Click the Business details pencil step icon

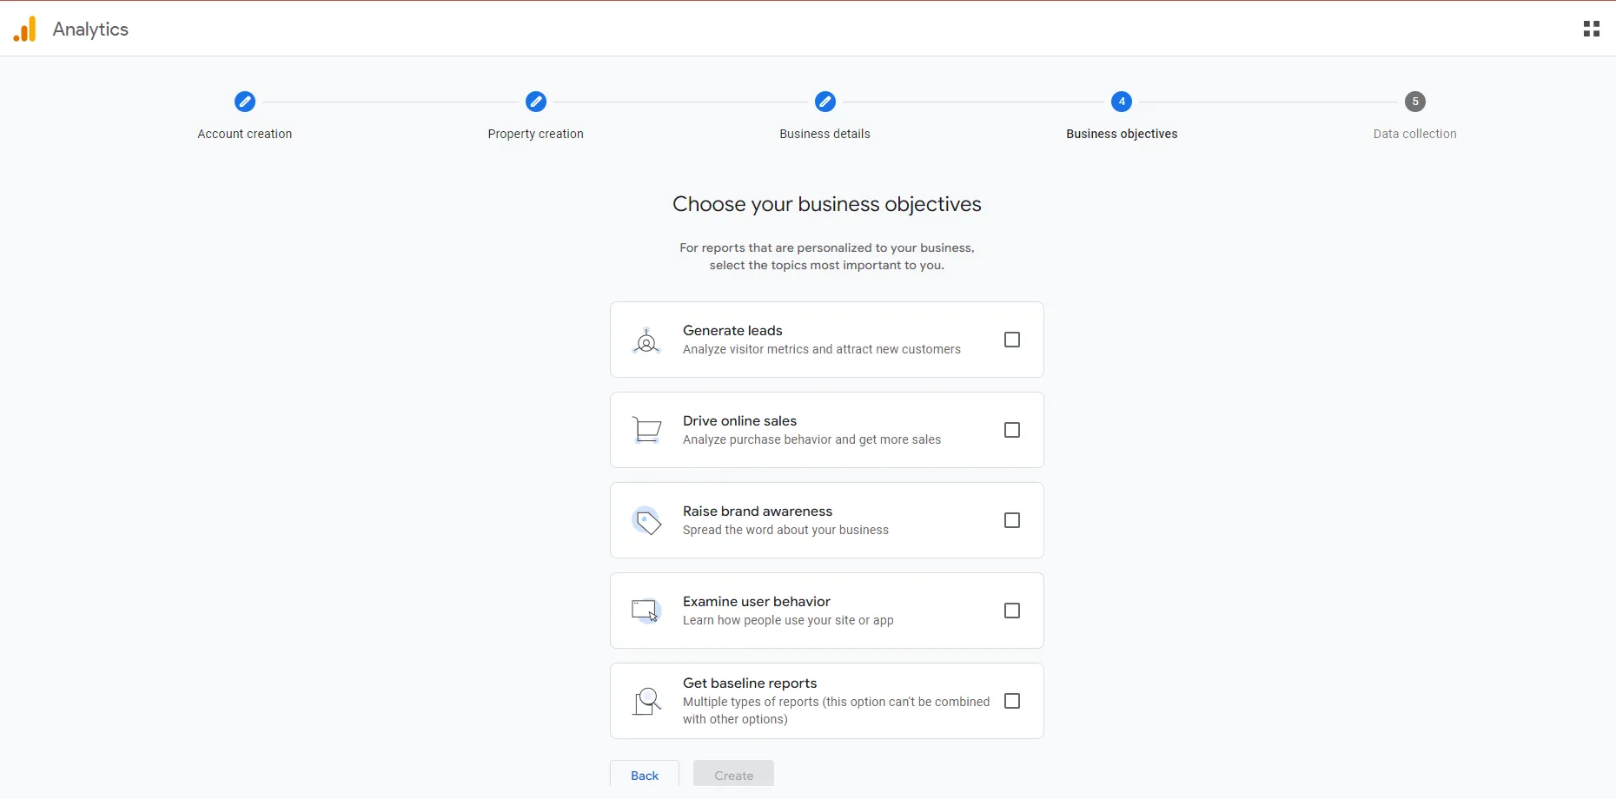825,102
